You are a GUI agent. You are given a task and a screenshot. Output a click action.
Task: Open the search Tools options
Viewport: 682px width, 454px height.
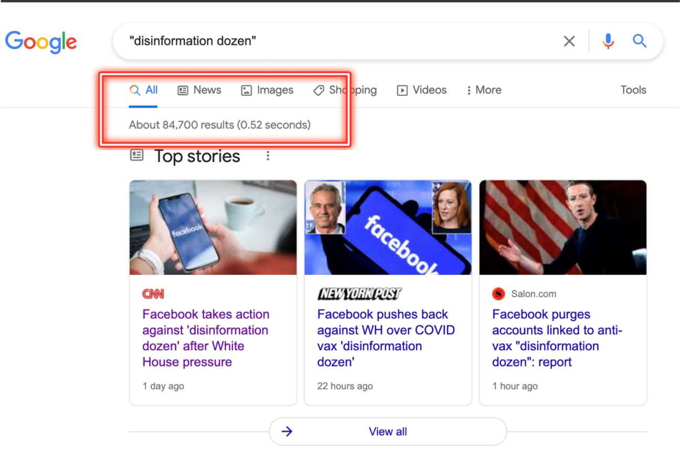coord(633,90)
